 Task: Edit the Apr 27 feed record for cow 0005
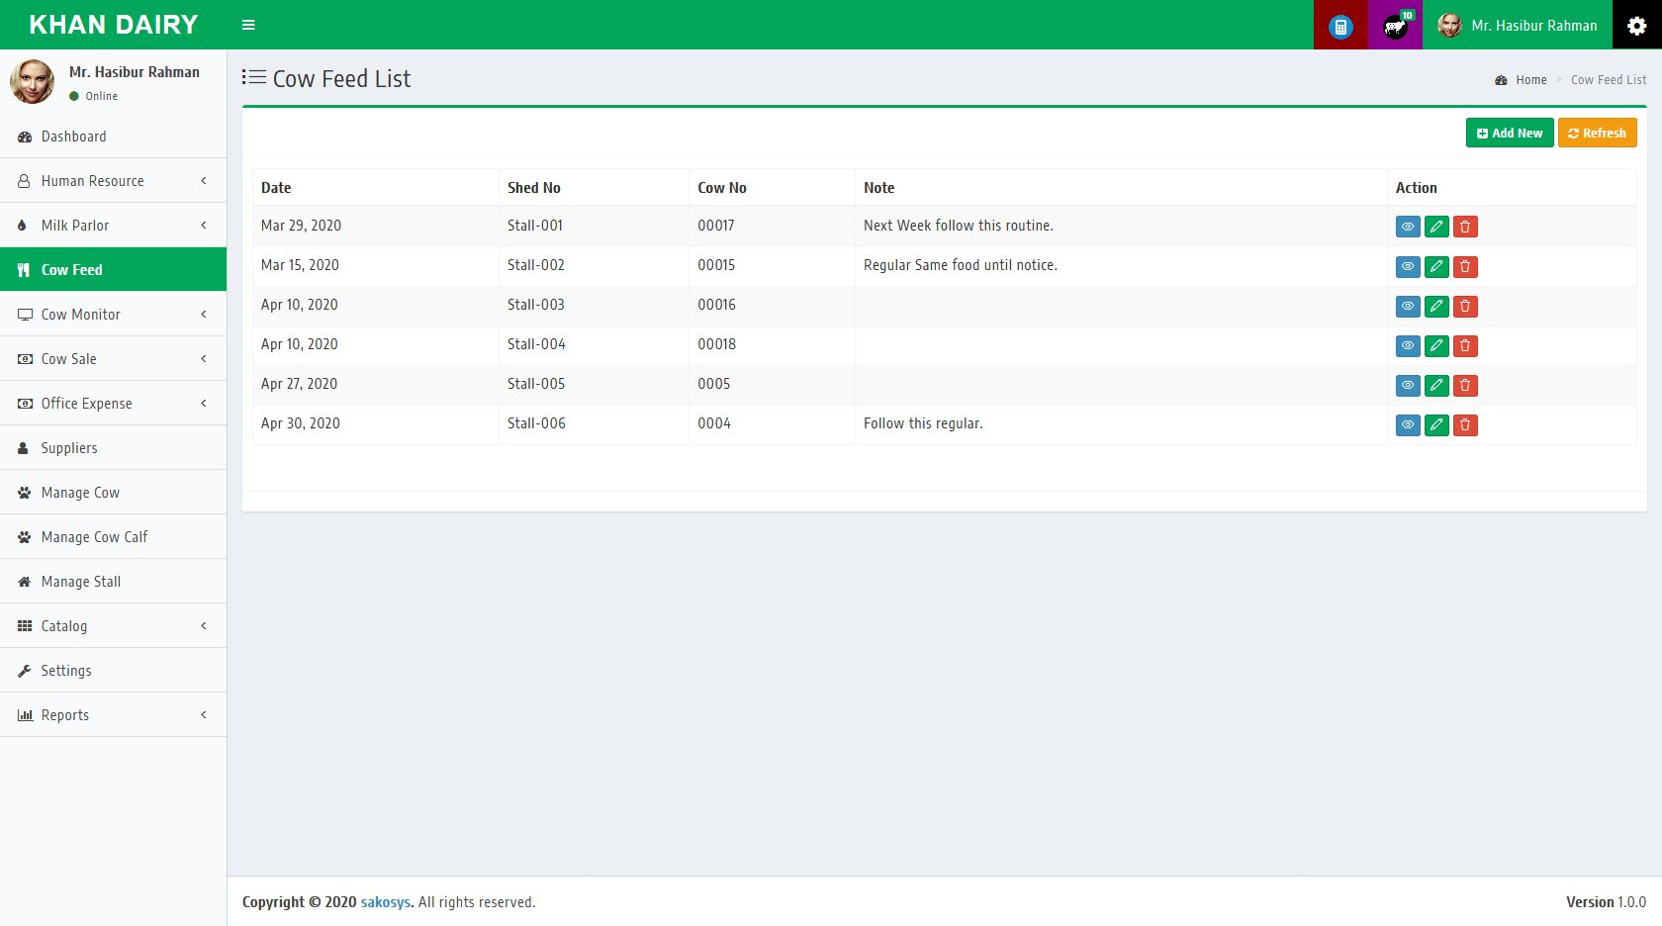pos(1436,385)
